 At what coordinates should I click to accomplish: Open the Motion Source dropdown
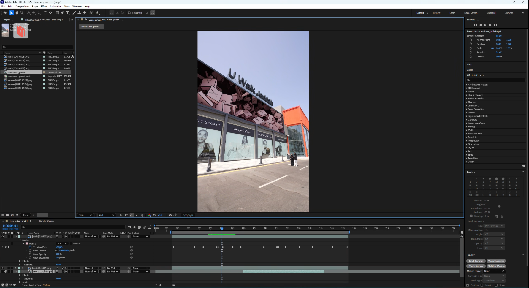tap(494, 271)
